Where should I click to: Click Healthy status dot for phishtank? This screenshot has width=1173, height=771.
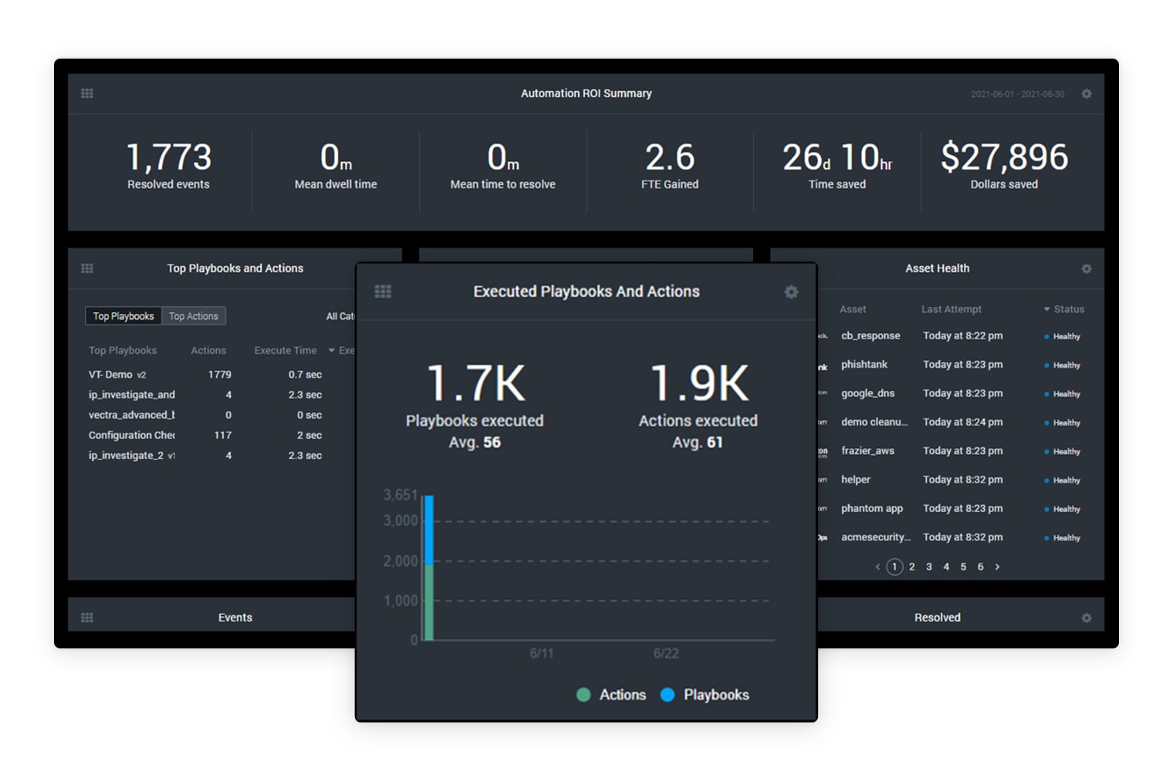[1046, 365]
